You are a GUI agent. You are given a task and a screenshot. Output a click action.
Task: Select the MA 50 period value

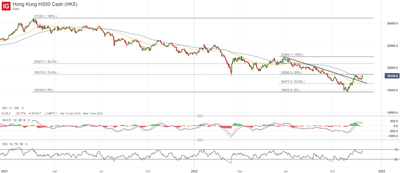10,108
